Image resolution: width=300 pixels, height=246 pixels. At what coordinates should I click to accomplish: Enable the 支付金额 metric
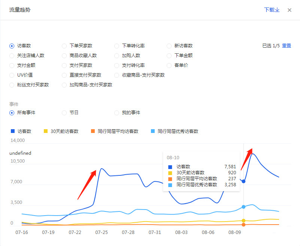(x=12, y=65)
